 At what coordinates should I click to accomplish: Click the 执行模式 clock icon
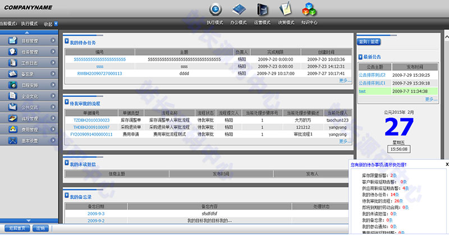(217, 10)
